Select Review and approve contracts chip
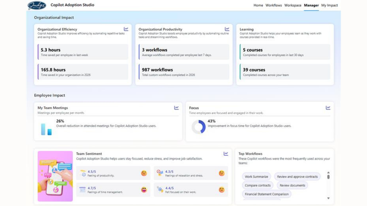This screenshot has height=206, width=367. (x=297, y=177)
